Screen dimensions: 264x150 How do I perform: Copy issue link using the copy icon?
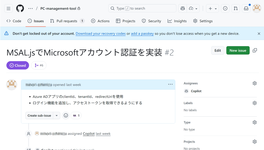tap(255, 50)
